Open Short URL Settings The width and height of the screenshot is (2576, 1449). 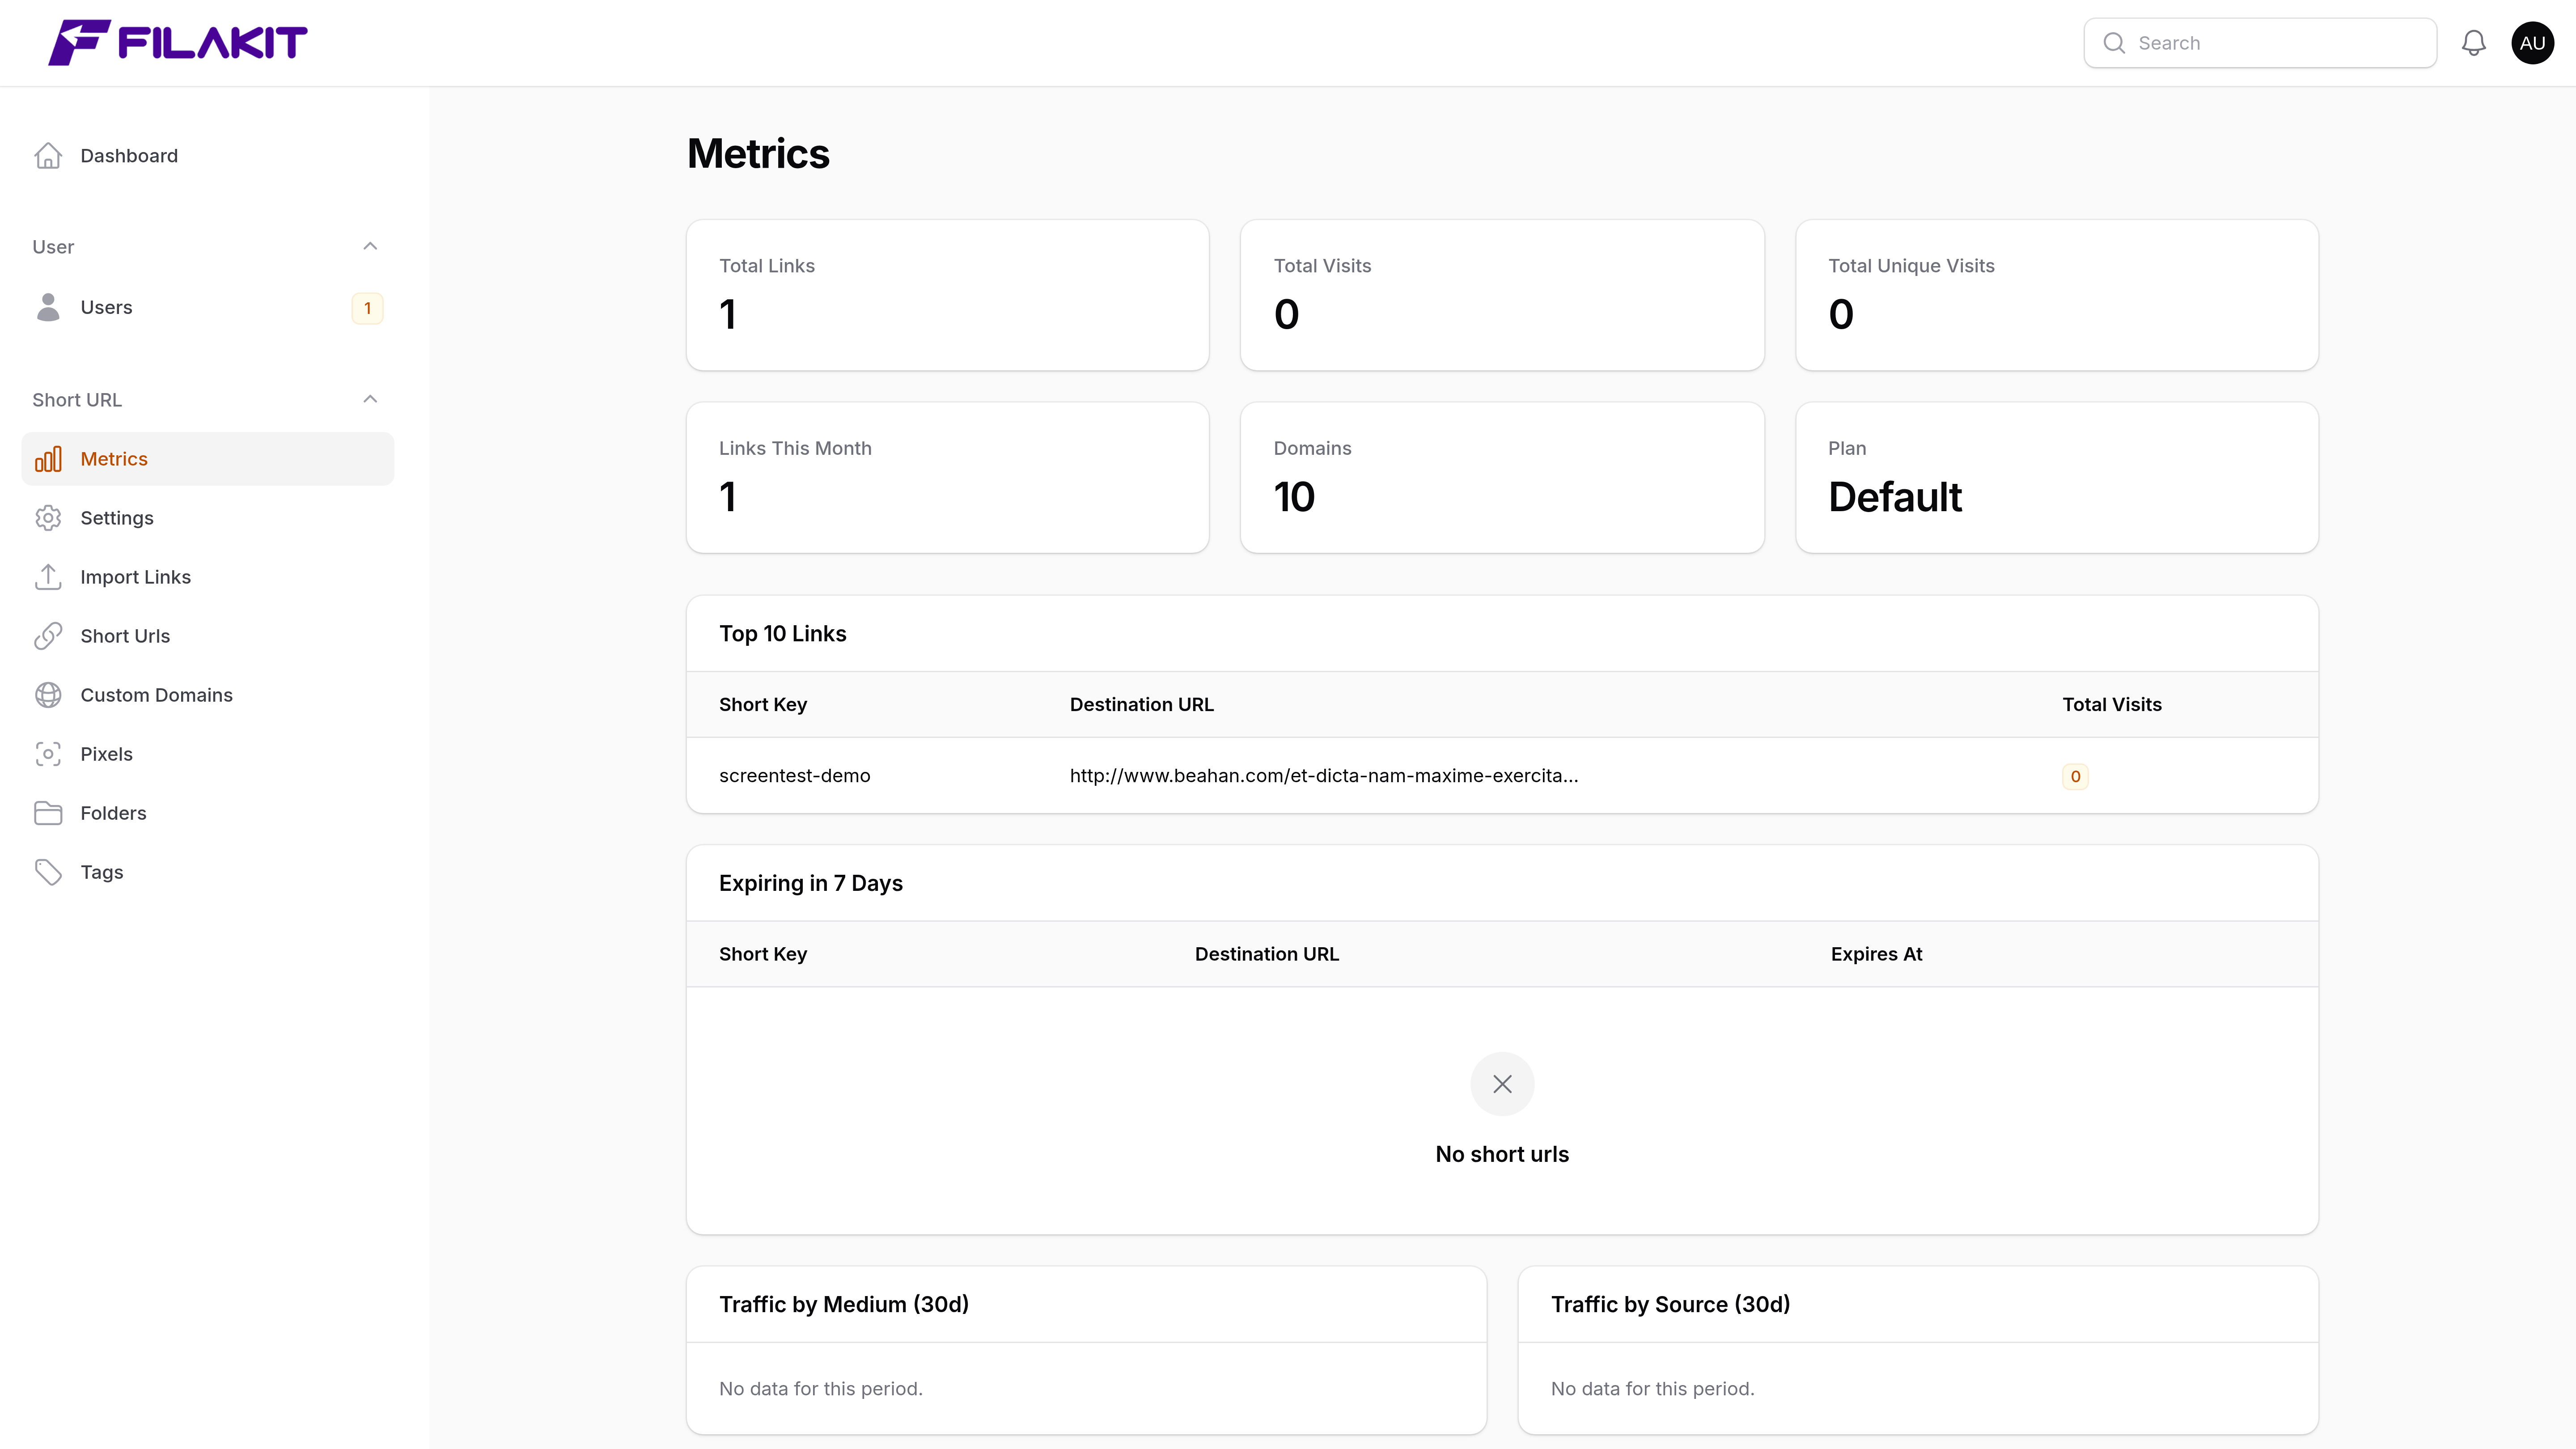point(208,518)
